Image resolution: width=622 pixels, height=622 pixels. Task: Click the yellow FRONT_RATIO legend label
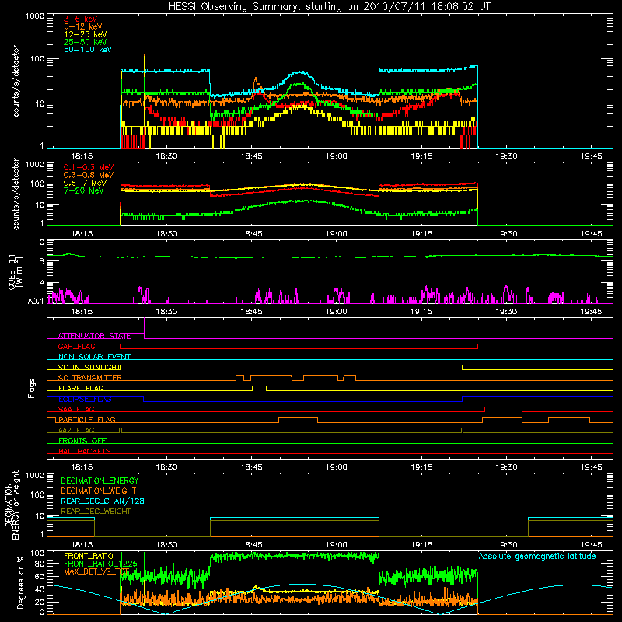coord(89,556)
